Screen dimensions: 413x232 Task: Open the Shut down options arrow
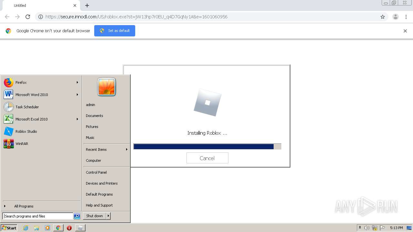click(x=108, y=216)
